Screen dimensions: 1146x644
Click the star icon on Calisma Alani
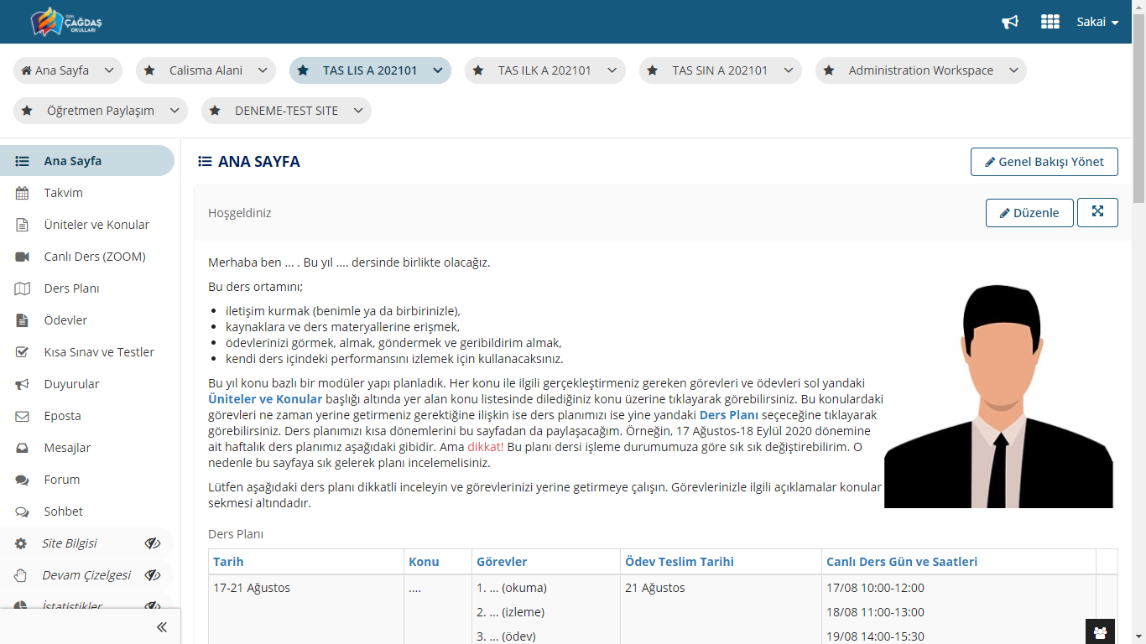[149, 70]
